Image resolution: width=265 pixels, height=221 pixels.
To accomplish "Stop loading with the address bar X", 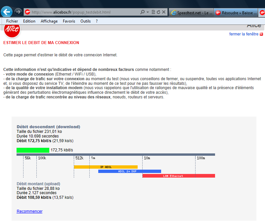I will 164,12.
